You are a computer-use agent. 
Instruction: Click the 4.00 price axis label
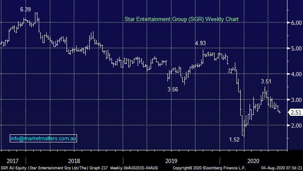click(296, 74)
